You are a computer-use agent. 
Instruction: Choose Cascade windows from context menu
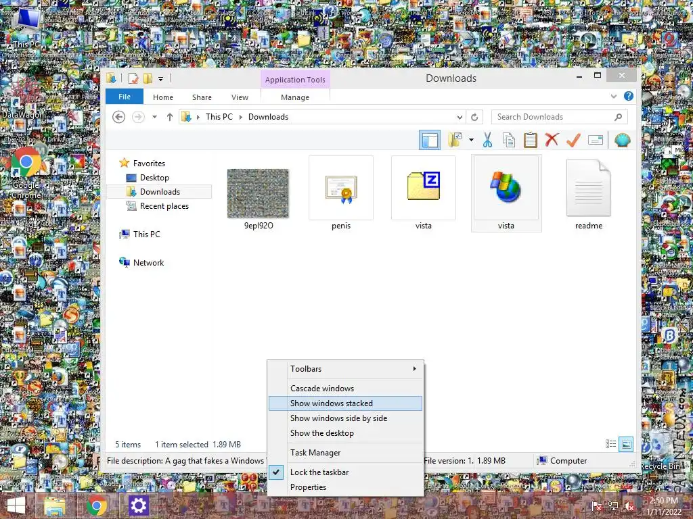tap(345, 389)
